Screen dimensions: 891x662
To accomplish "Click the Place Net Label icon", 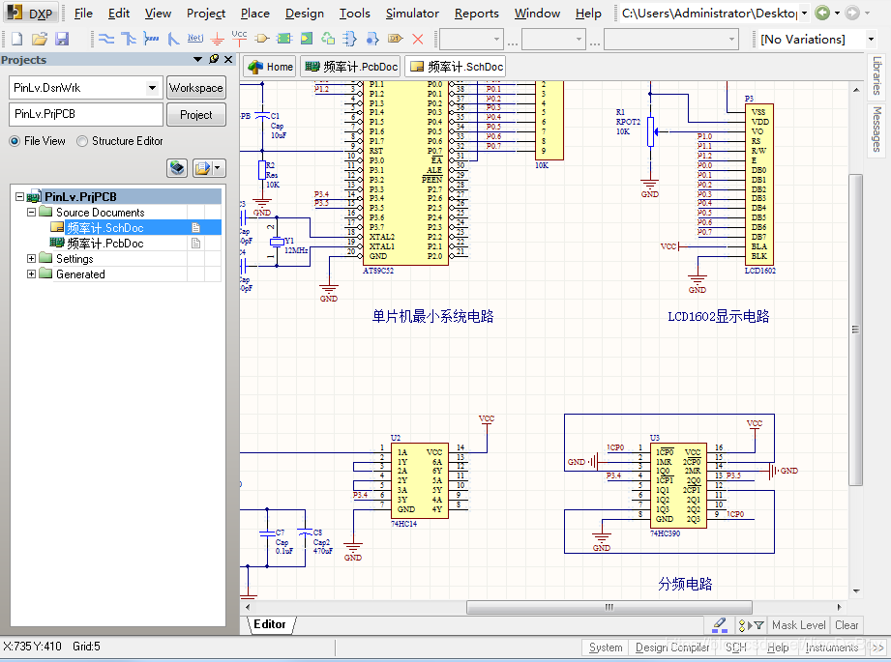I will point(194,40).
